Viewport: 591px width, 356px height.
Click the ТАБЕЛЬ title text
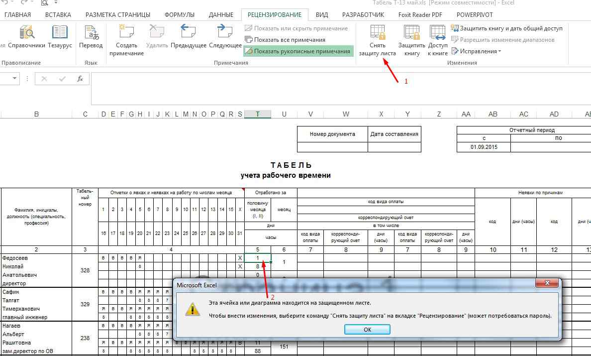292,165
